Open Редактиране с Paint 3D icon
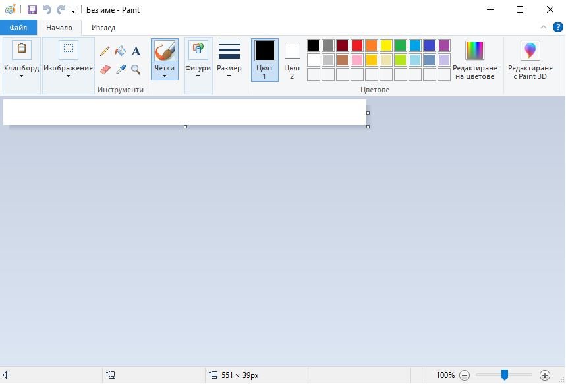Screen dimensions: 566x384 click(x=530, y=50)
